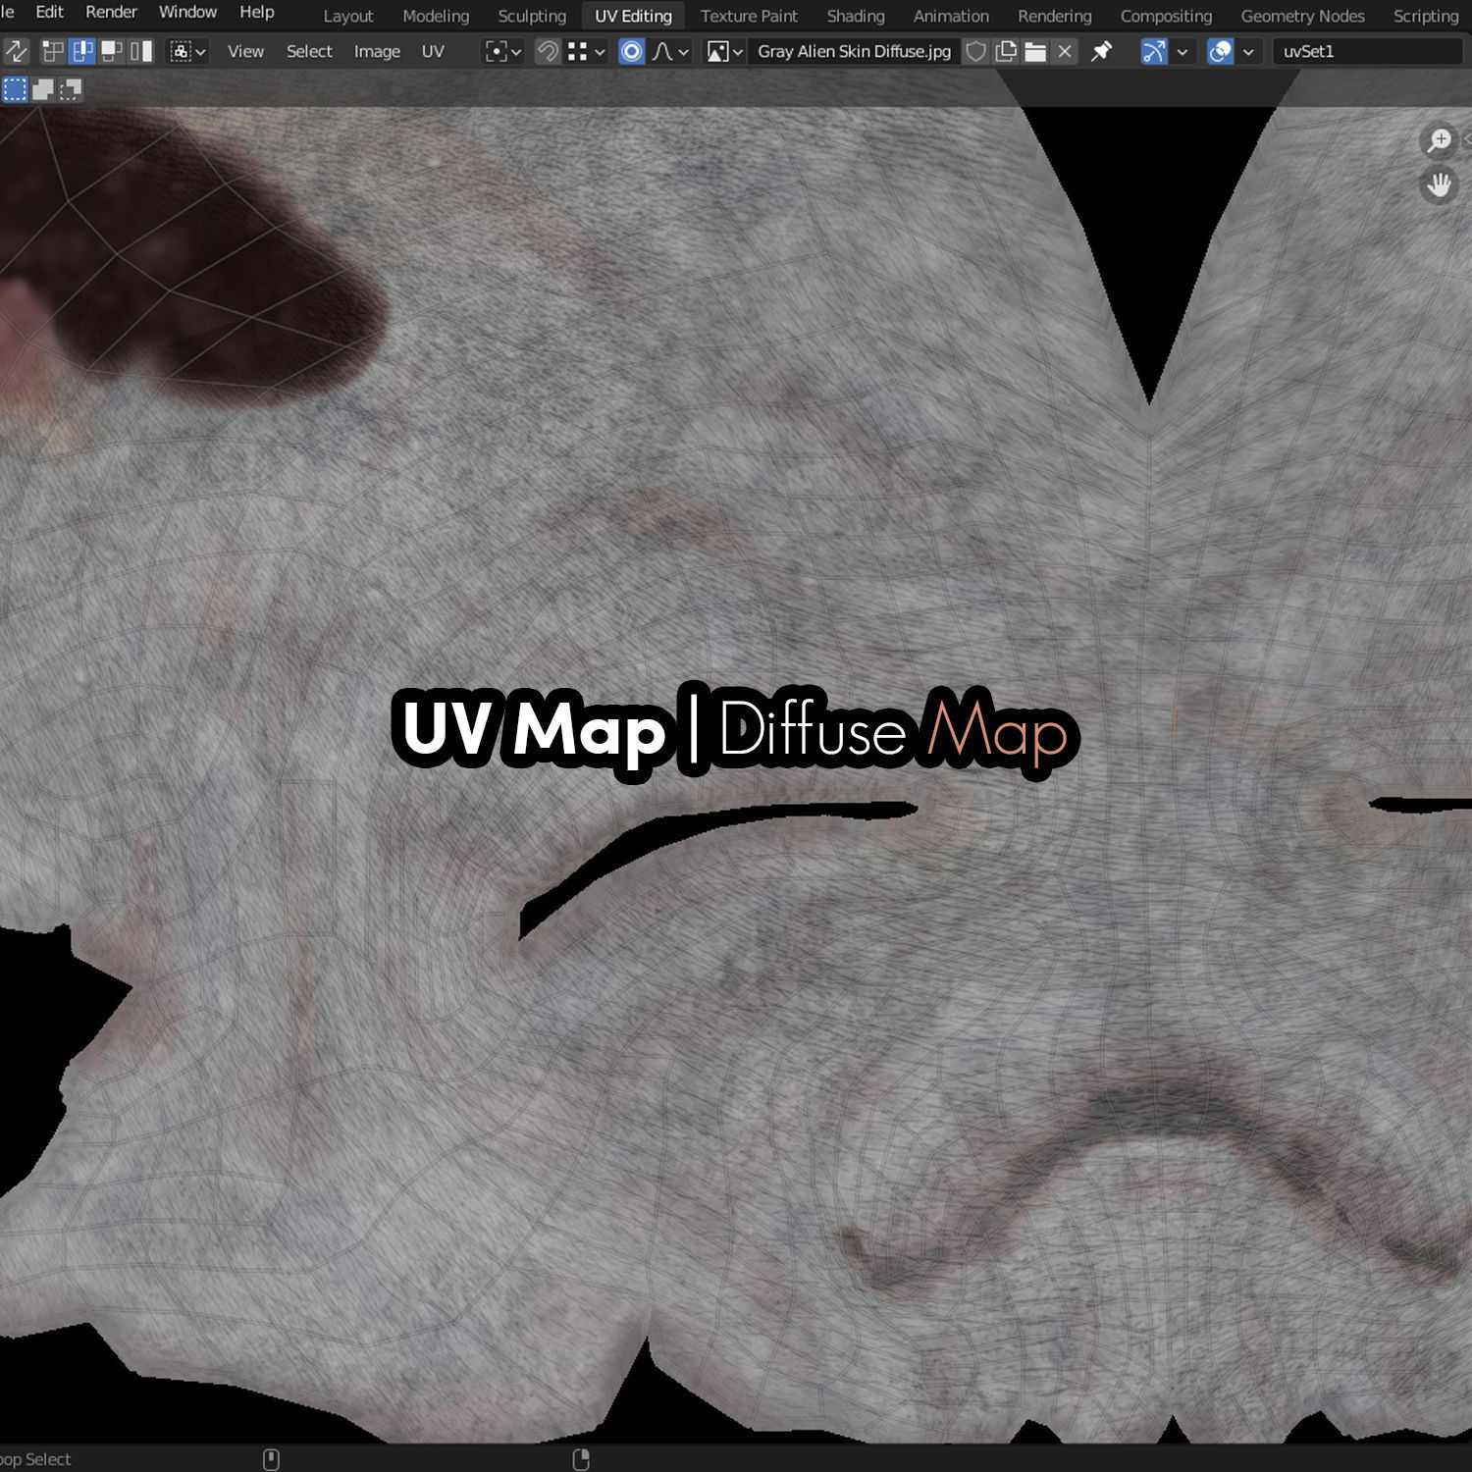
Task: Open sticky selection mode dropdown
Action: click(x=187, y=51)
